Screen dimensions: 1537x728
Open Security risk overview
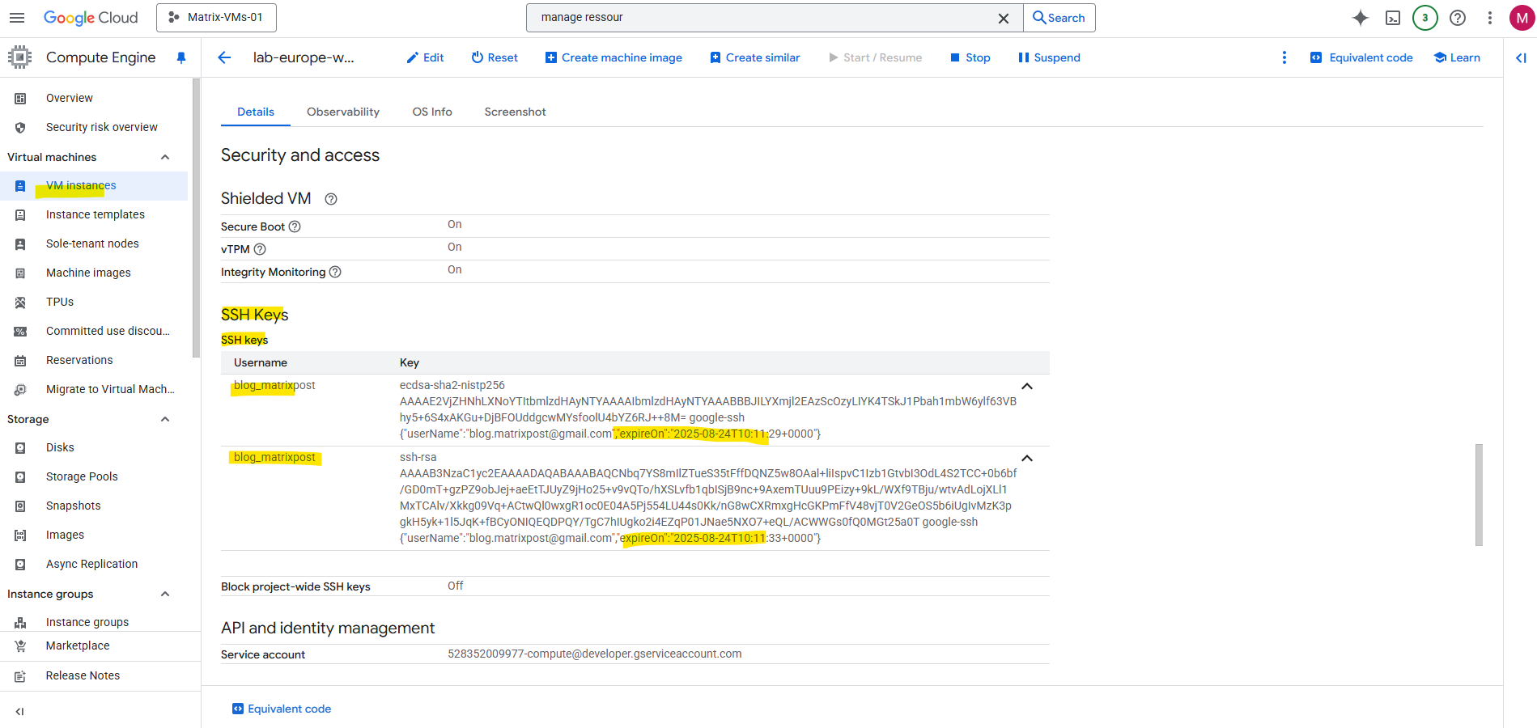click(94, 127)
